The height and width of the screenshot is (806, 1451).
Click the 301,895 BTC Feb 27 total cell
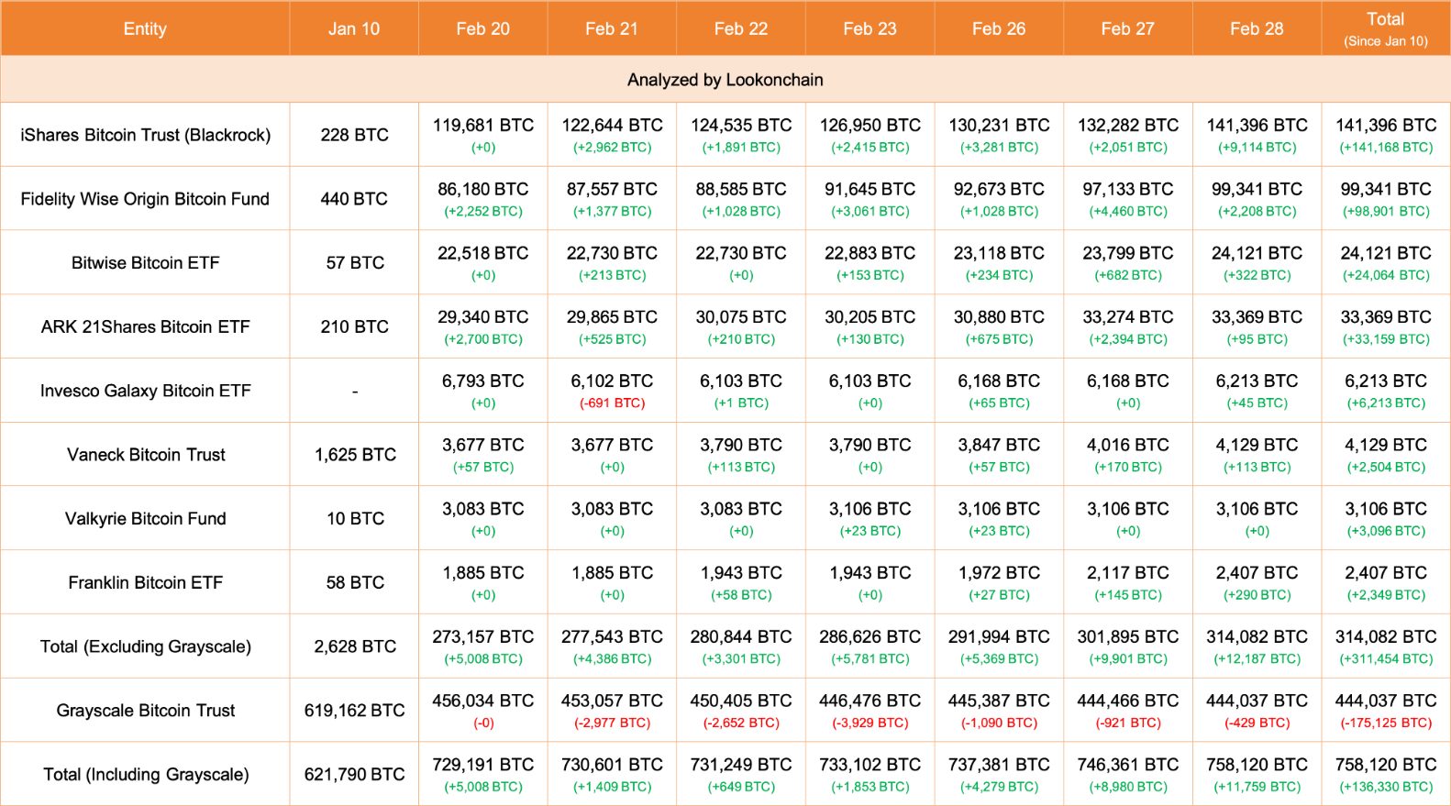(x=1128, y=646)
